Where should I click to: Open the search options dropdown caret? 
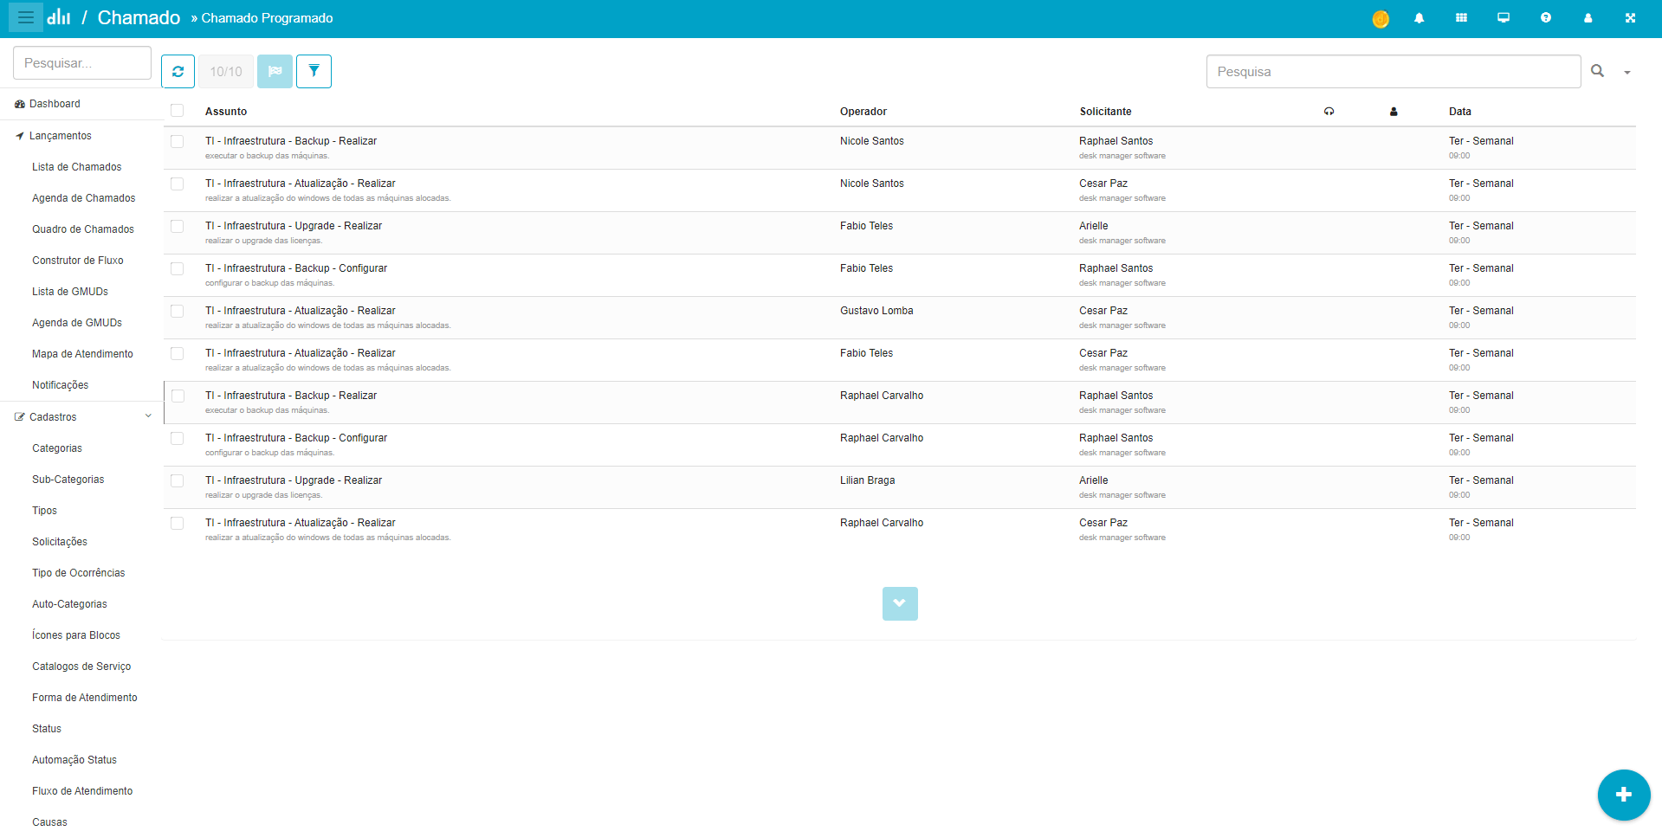[1626, 73]
